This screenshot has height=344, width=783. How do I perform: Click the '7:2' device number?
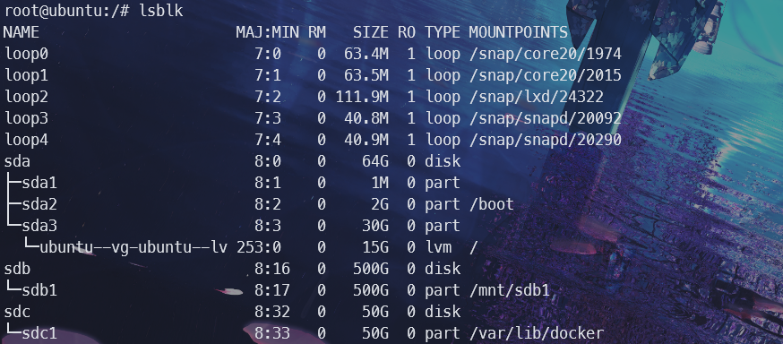click(268, 97)
